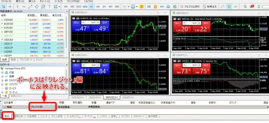
Task: Open the ツール(T) menu
Action: coord(59,1)
